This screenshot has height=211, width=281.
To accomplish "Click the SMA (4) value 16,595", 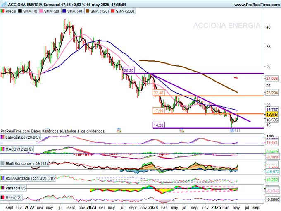I will (271, 120).
